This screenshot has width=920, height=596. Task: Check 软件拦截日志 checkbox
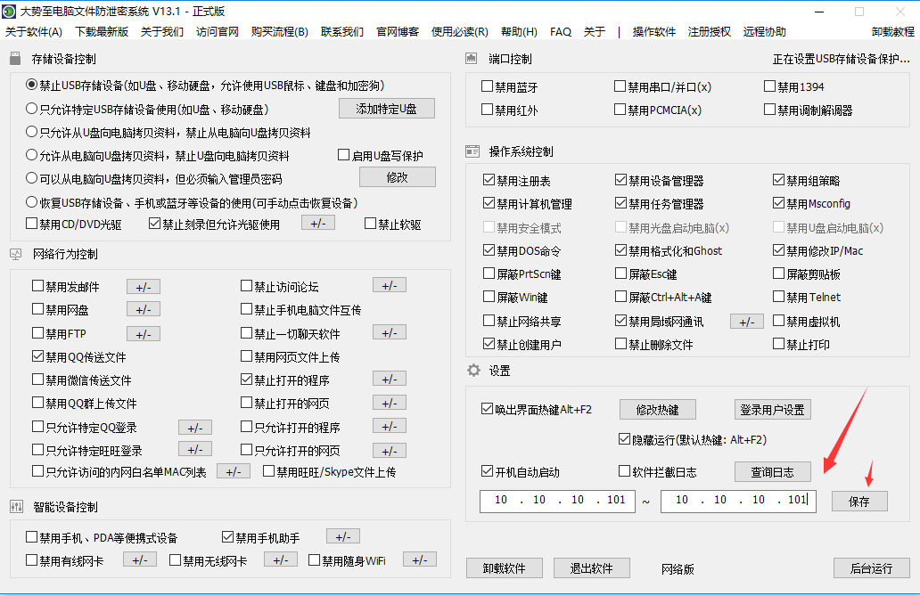point(624,471)
